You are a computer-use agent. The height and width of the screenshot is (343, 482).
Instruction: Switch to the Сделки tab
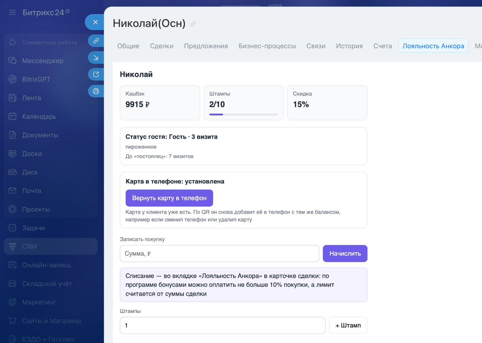click(162, 46)
